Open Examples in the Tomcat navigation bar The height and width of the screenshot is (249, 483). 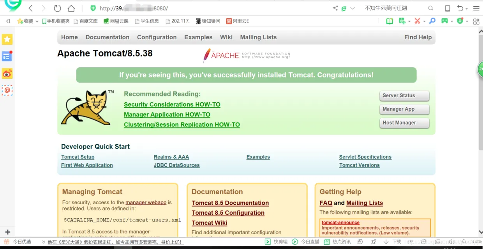pos(198,37)
